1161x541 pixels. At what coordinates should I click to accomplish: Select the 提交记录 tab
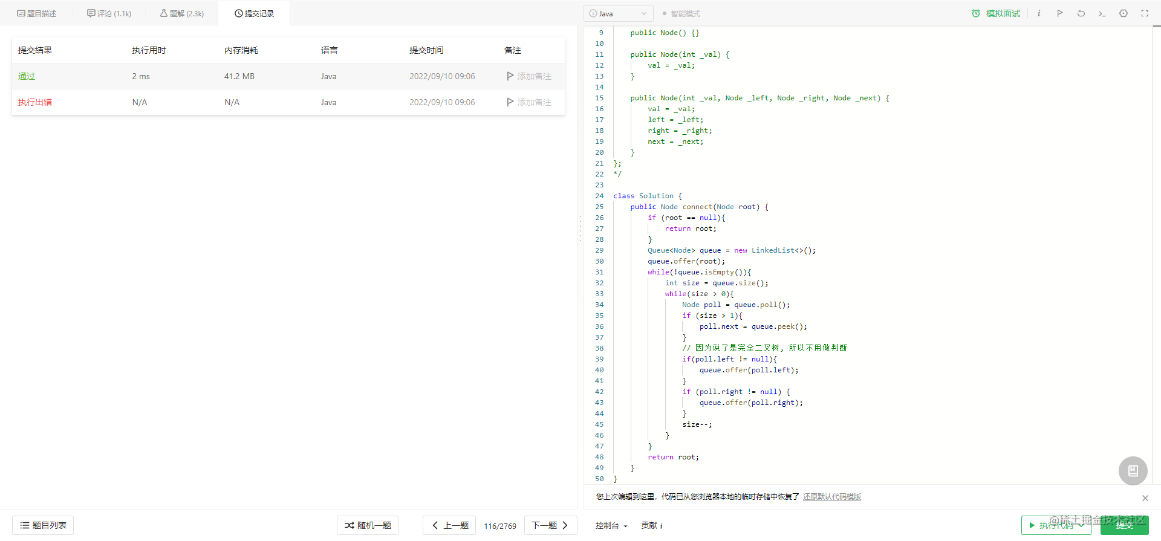click(x=254, y=13)
